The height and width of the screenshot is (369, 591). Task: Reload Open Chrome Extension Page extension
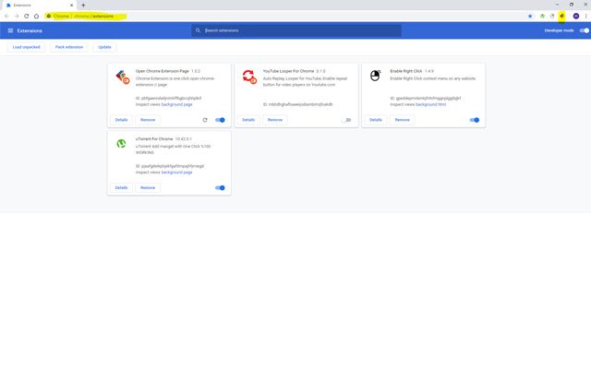point(205,120)
